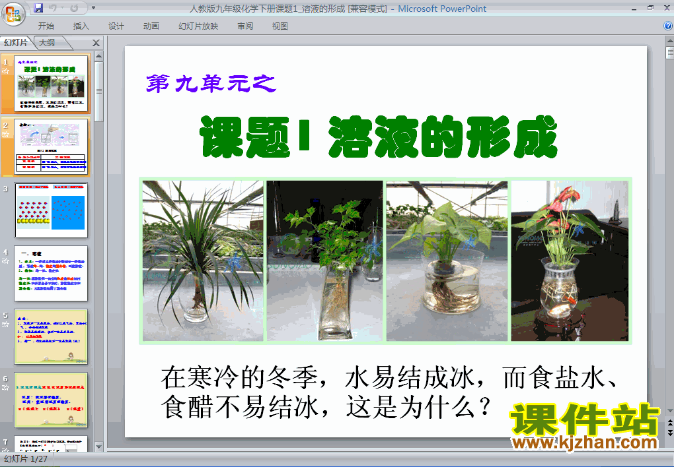Click animation star icon under slide 4

point(5,261)
